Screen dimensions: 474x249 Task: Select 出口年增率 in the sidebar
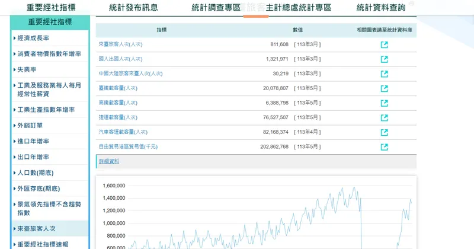click(50, 157)
